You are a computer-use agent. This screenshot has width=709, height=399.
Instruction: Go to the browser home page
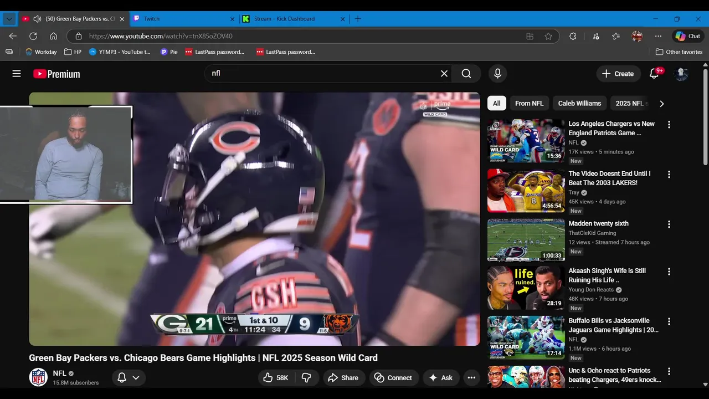[x=53, y=36]
